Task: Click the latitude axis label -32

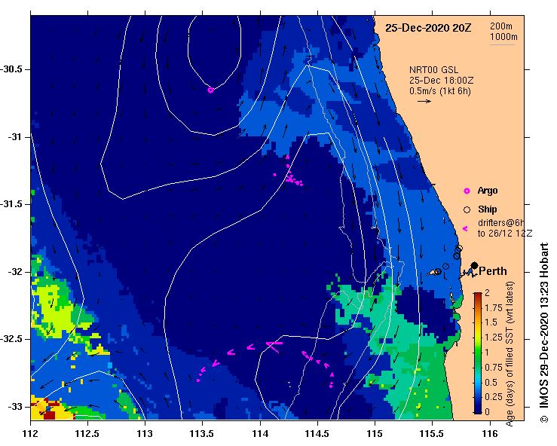Action: coord(15,272)
